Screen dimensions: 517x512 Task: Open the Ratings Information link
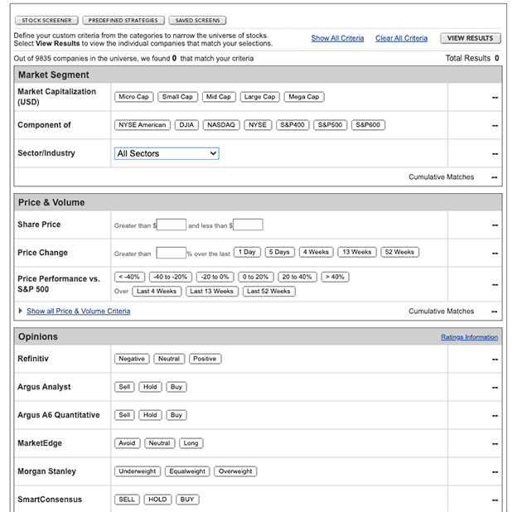pyautogui.click(x=469, y=337)
